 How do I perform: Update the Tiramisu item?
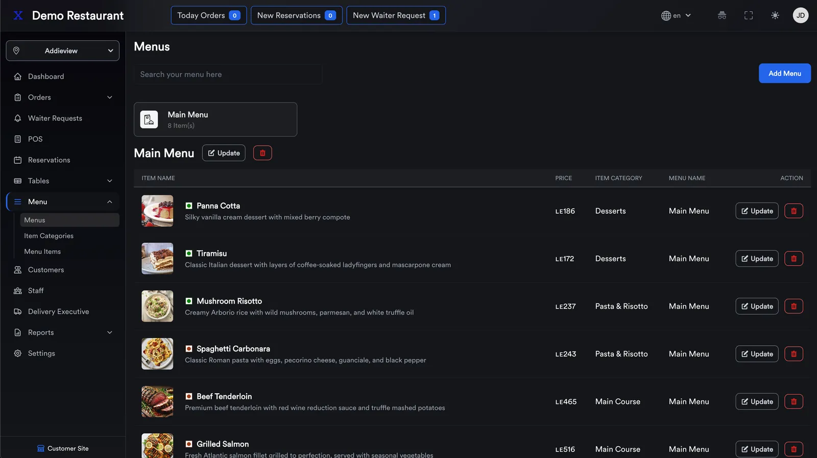click(757, 259)
